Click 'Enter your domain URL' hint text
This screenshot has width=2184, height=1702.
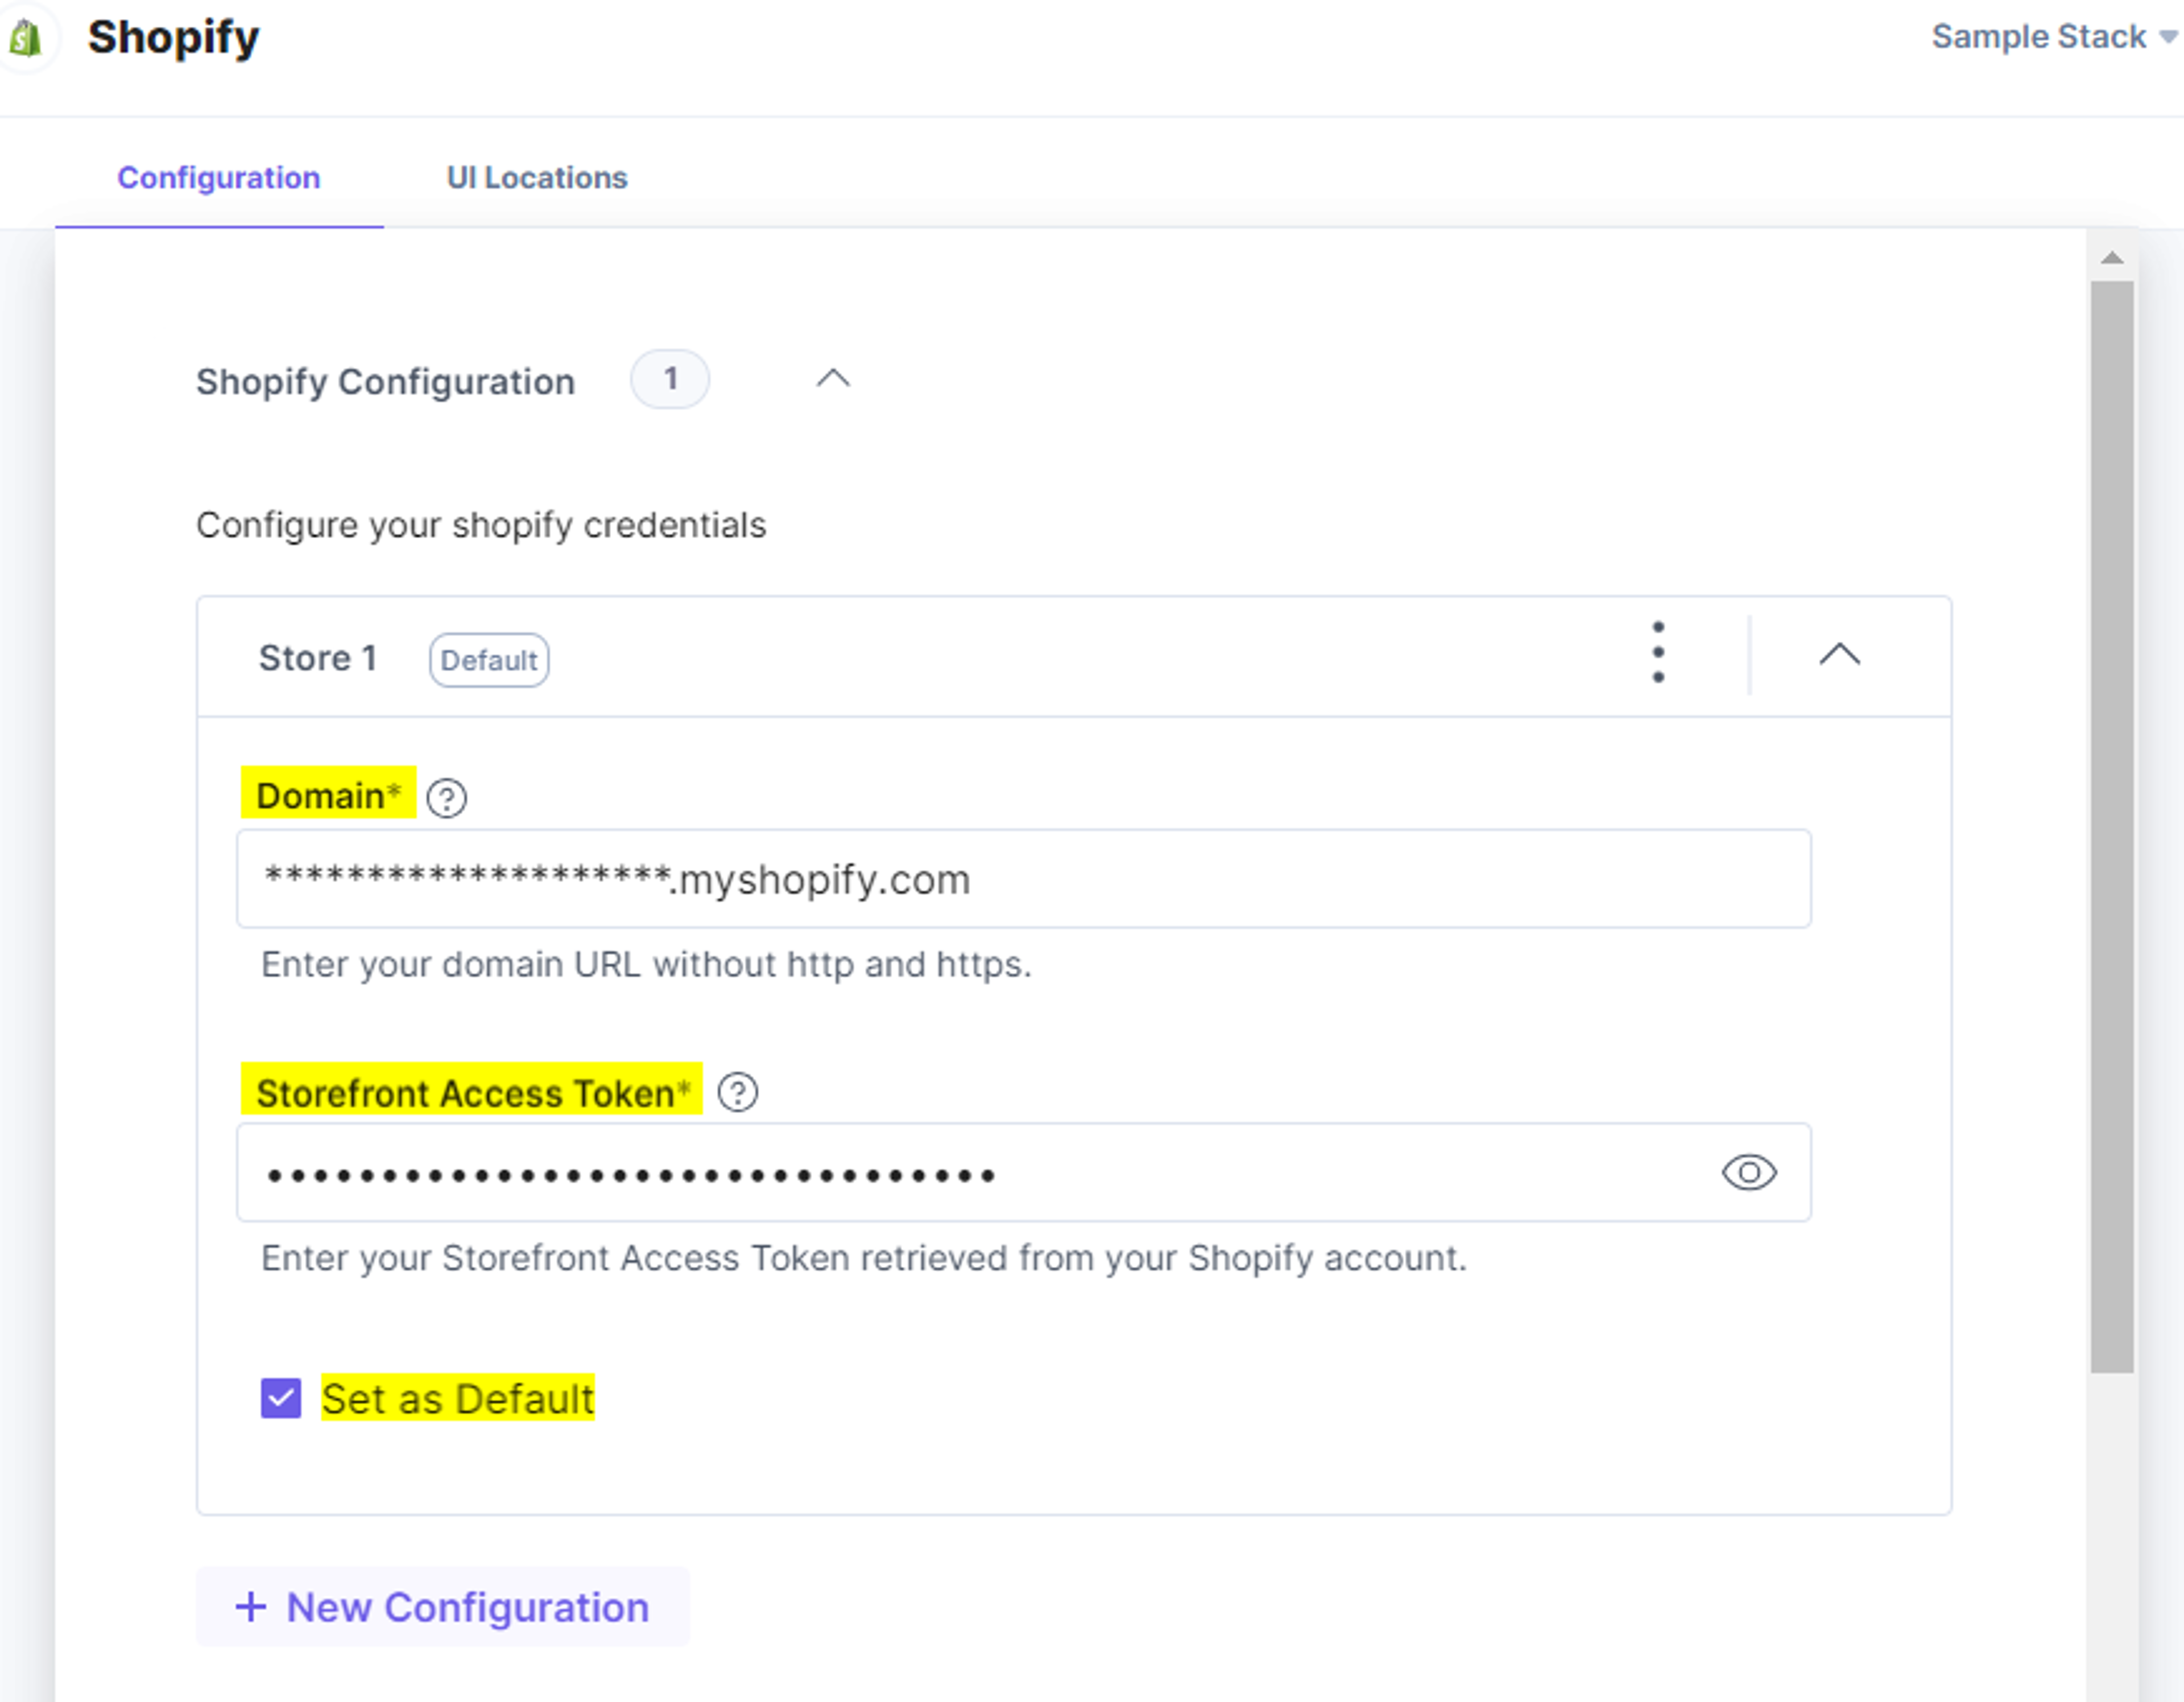tap(646, 964)
